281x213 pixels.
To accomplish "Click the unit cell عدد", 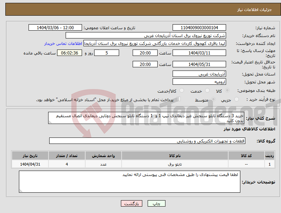I will 103,164.
